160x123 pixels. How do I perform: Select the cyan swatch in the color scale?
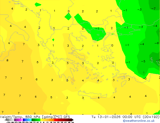point(31,120)
